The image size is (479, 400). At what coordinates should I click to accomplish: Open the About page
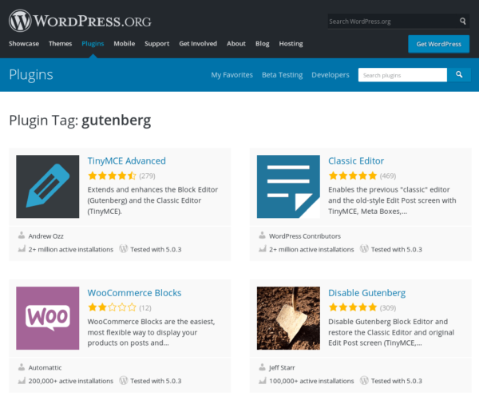[236, 44]
